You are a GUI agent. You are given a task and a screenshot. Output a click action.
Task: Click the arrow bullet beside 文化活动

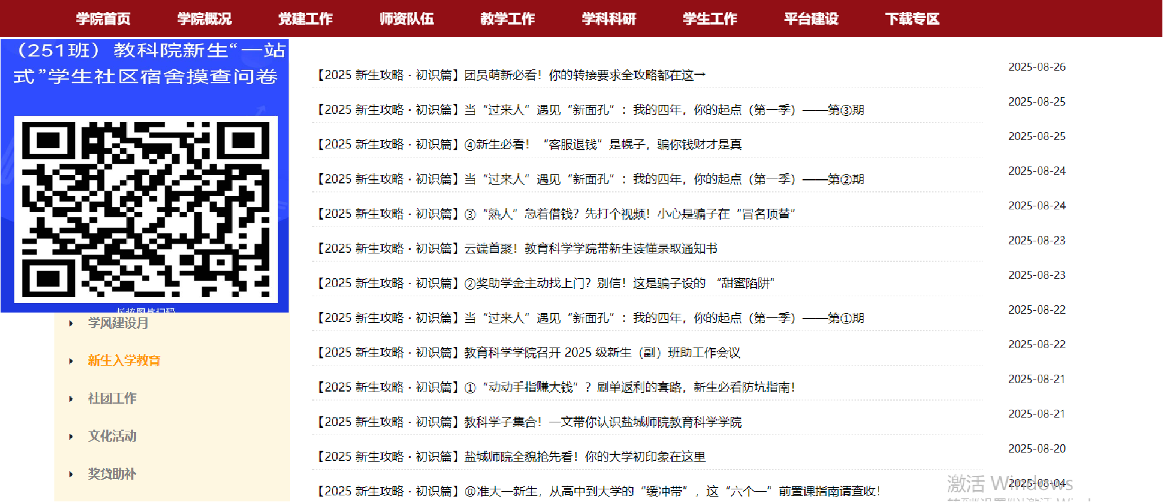tap(71, 436)
